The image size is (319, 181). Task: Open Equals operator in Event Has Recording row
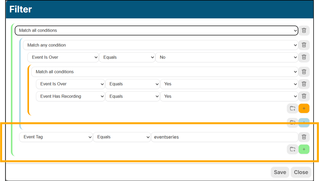point(132,96)
